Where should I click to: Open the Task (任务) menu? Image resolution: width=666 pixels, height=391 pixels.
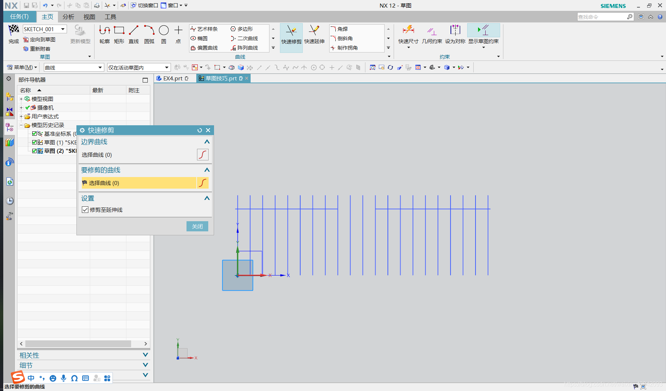tap(20, 17)
